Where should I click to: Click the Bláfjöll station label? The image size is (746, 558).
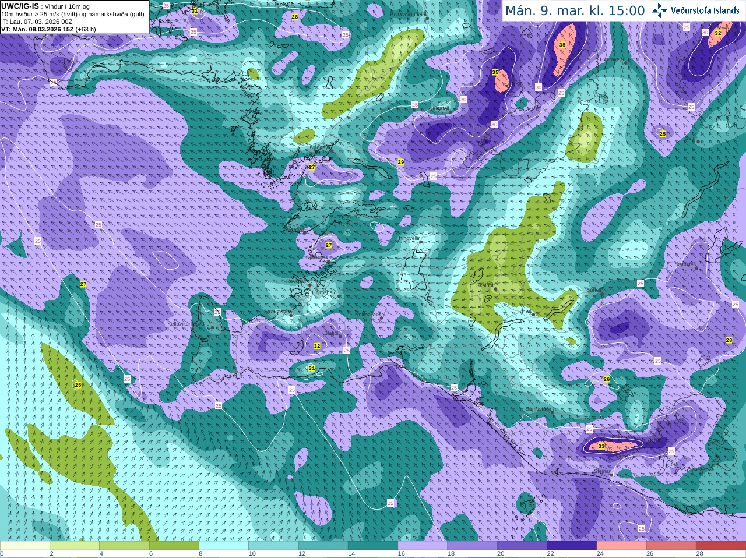pyautogui.click(x=332, y=334)
